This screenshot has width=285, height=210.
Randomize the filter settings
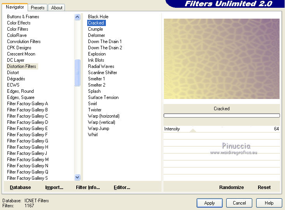(231, 187)
